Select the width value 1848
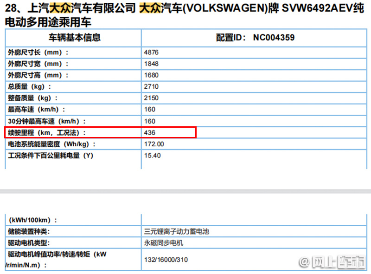 click(151, 64)
